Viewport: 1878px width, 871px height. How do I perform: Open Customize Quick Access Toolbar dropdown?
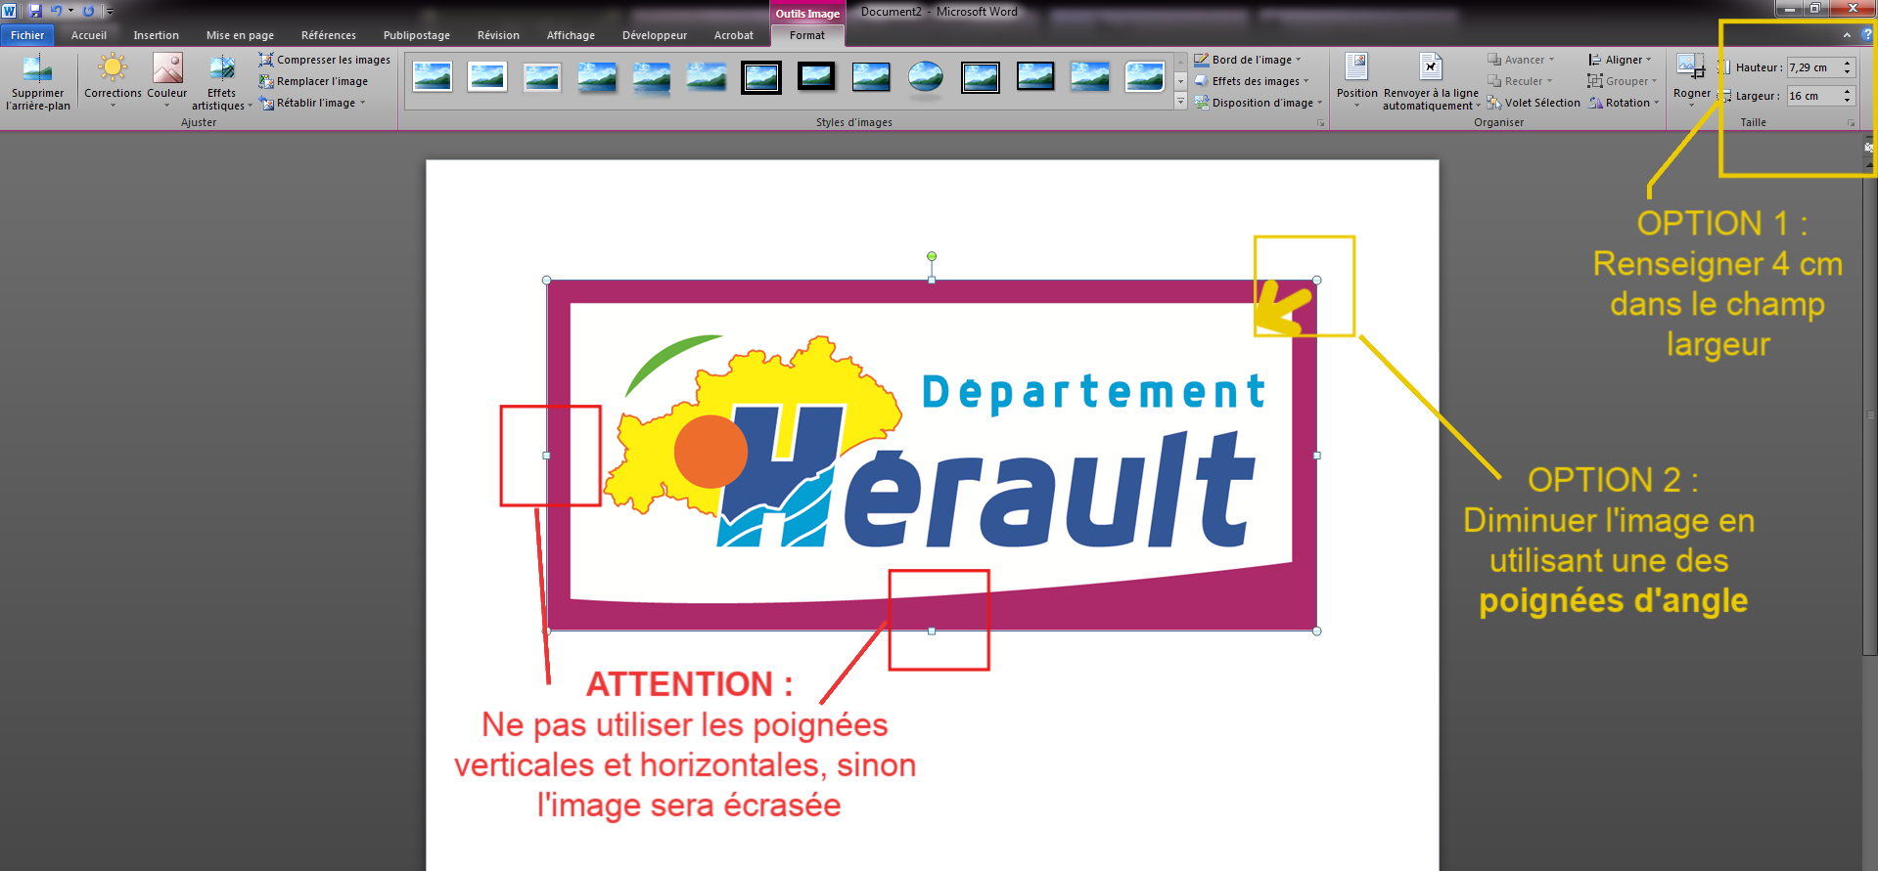[110, 12]
